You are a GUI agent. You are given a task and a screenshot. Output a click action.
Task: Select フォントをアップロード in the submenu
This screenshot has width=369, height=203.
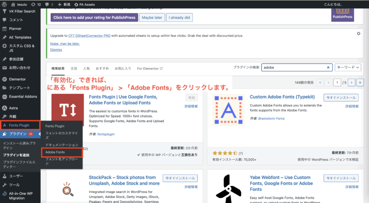pos(62,161)
